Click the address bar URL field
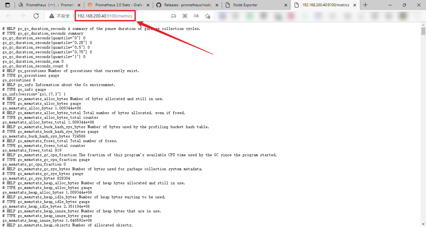Screen dimensions: 426x227 click(x=105, y=16)
